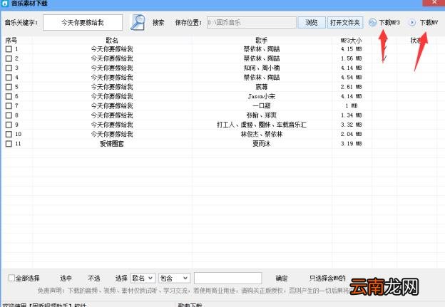The width and height of the screenshot is (445, 307).
Task: Select singer Jason小宋 in row 6
Action: pos(262,96)
